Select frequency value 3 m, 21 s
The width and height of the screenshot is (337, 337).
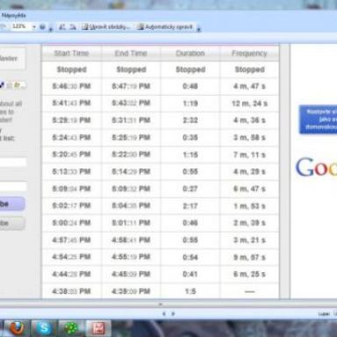249,240
